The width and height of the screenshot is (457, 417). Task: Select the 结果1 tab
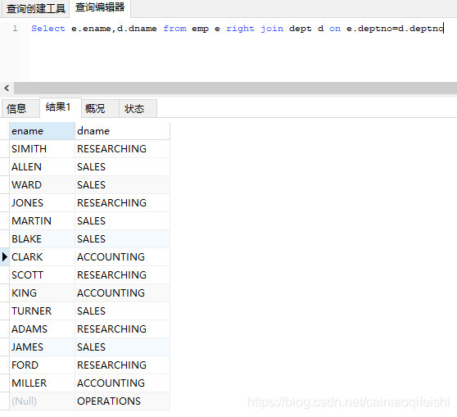pos(61,107)
